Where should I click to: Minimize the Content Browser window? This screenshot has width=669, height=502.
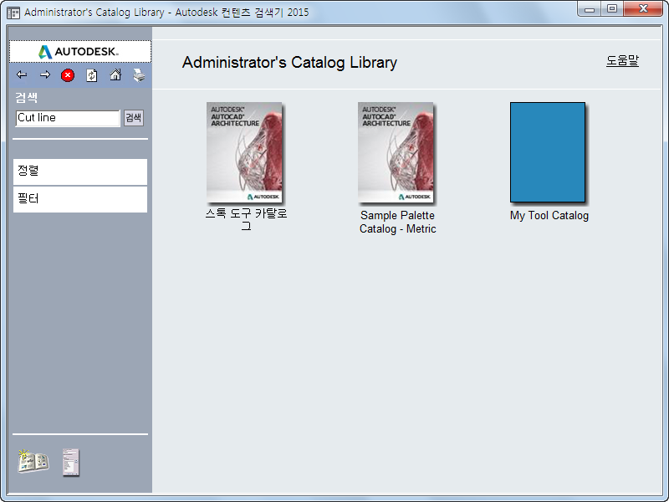tap(590, 9)
